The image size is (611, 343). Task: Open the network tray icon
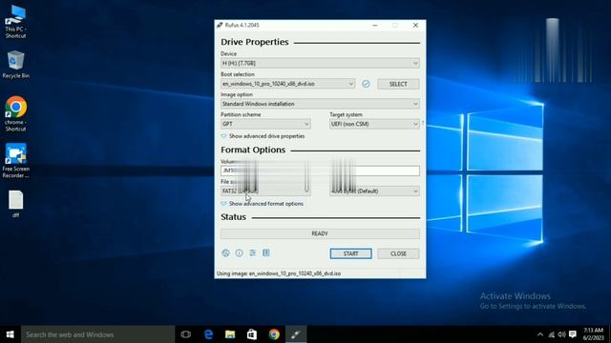click(552, 334)
